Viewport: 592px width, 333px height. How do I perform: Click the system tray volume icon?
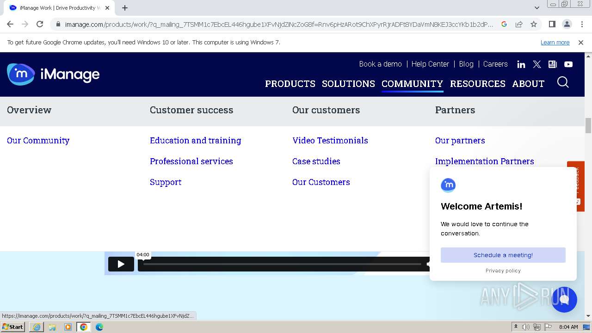pos(526,327)
